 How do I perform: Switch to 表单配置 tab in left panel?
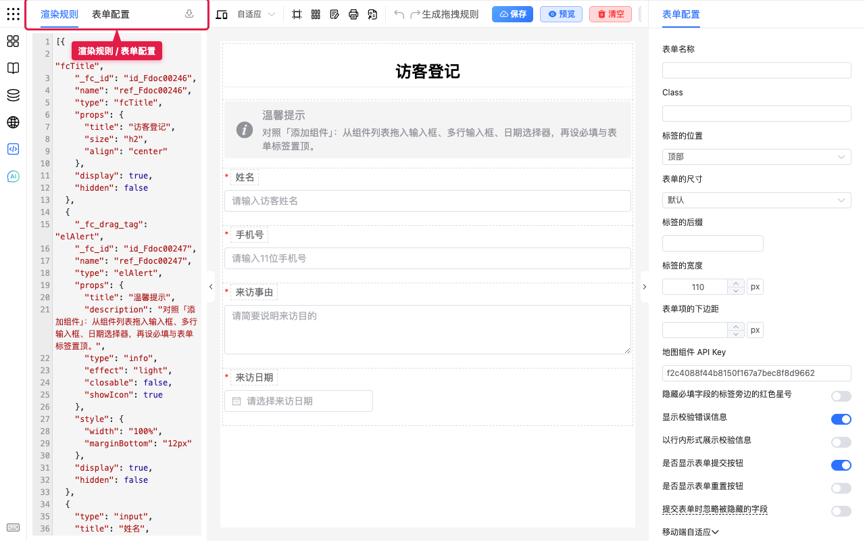(x=111, y=14)
